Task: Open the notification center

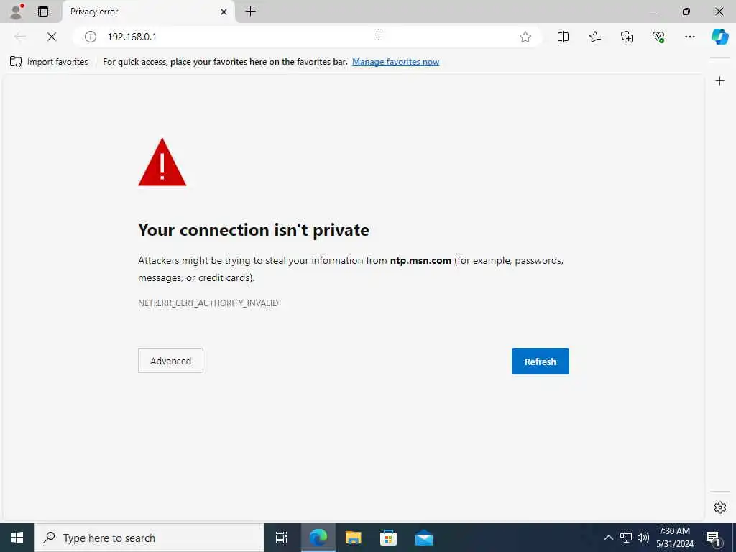Action: point(714,538)
